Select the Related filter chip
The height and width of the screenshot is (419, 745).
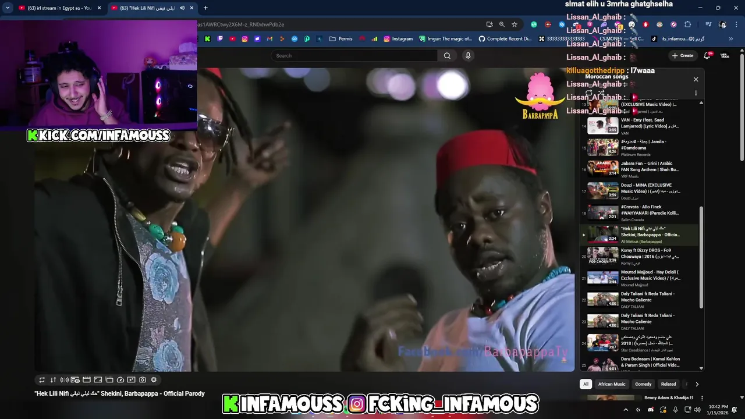pyautogui.click(x=668, y=384)
